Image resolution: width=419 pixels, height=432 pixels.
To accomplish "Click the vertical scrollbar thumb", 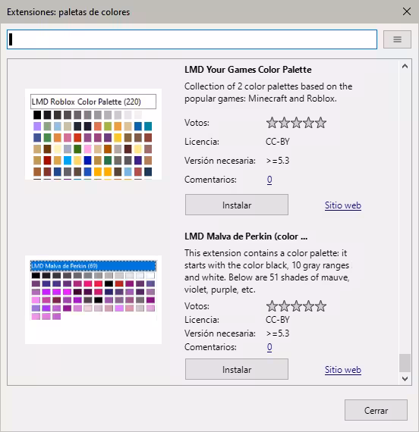I will tap(405, 363).
